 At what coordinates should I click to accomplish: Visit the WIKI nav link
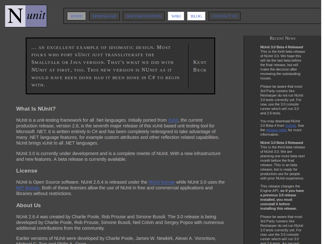click(x=176, y=16)
